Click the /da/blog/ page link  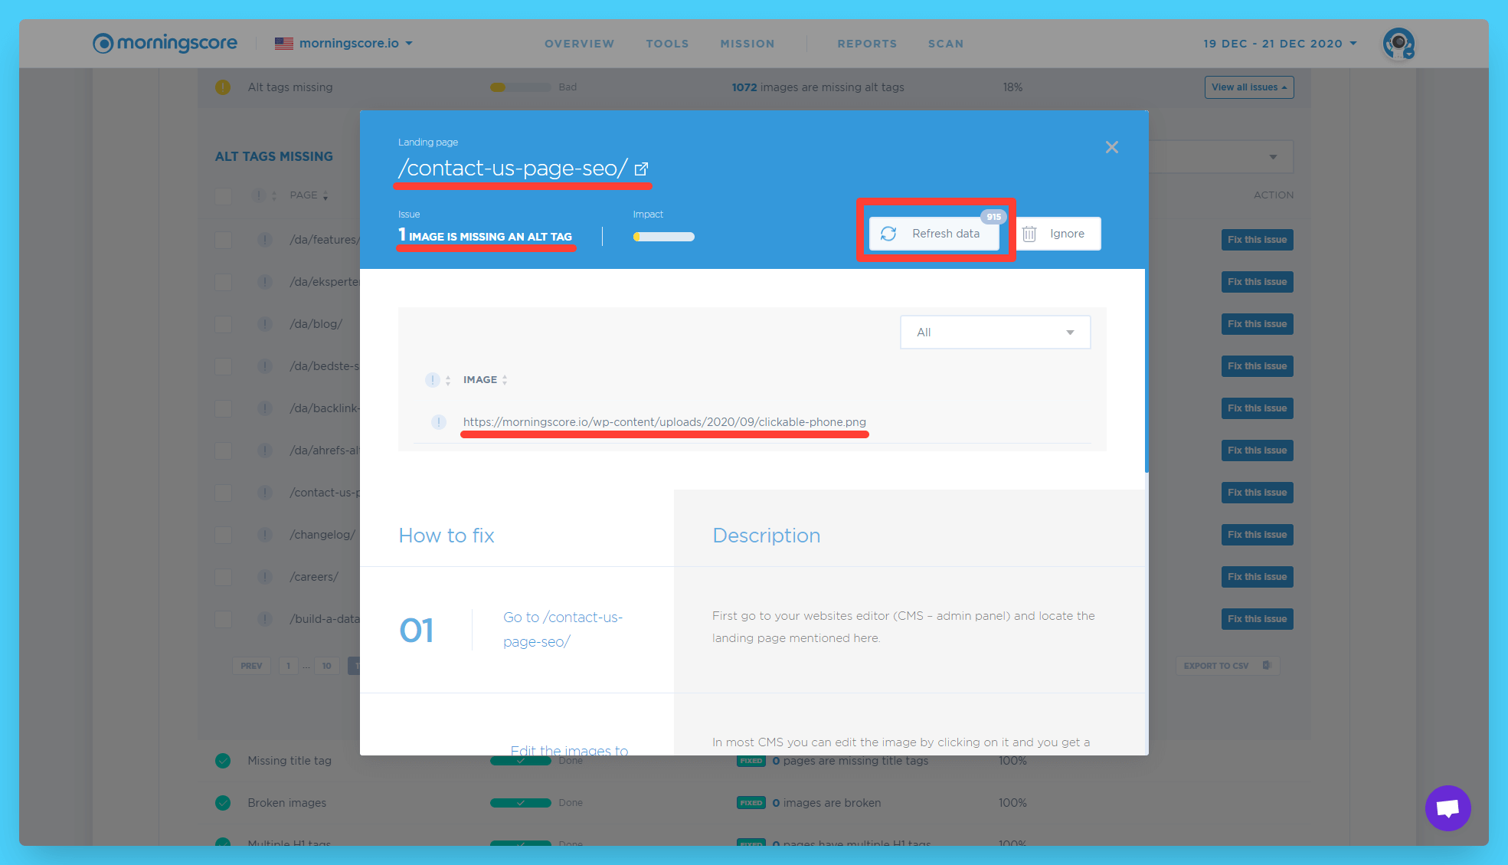[x=316, y=324]
